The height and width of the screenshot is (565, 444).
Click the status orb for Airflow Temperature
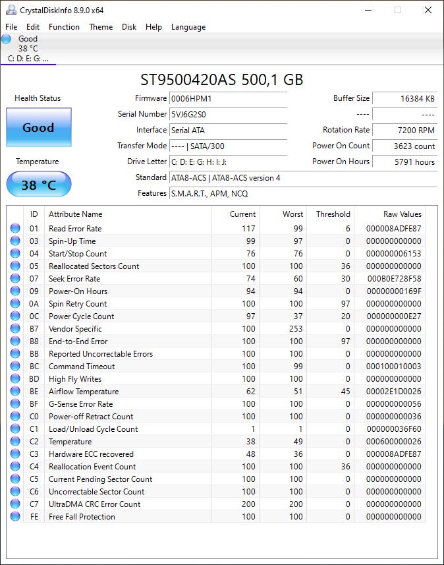[15, 392]
